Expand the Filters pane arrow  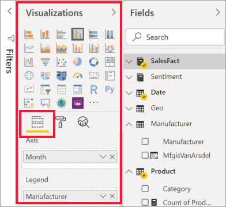(x=10, y=11)
